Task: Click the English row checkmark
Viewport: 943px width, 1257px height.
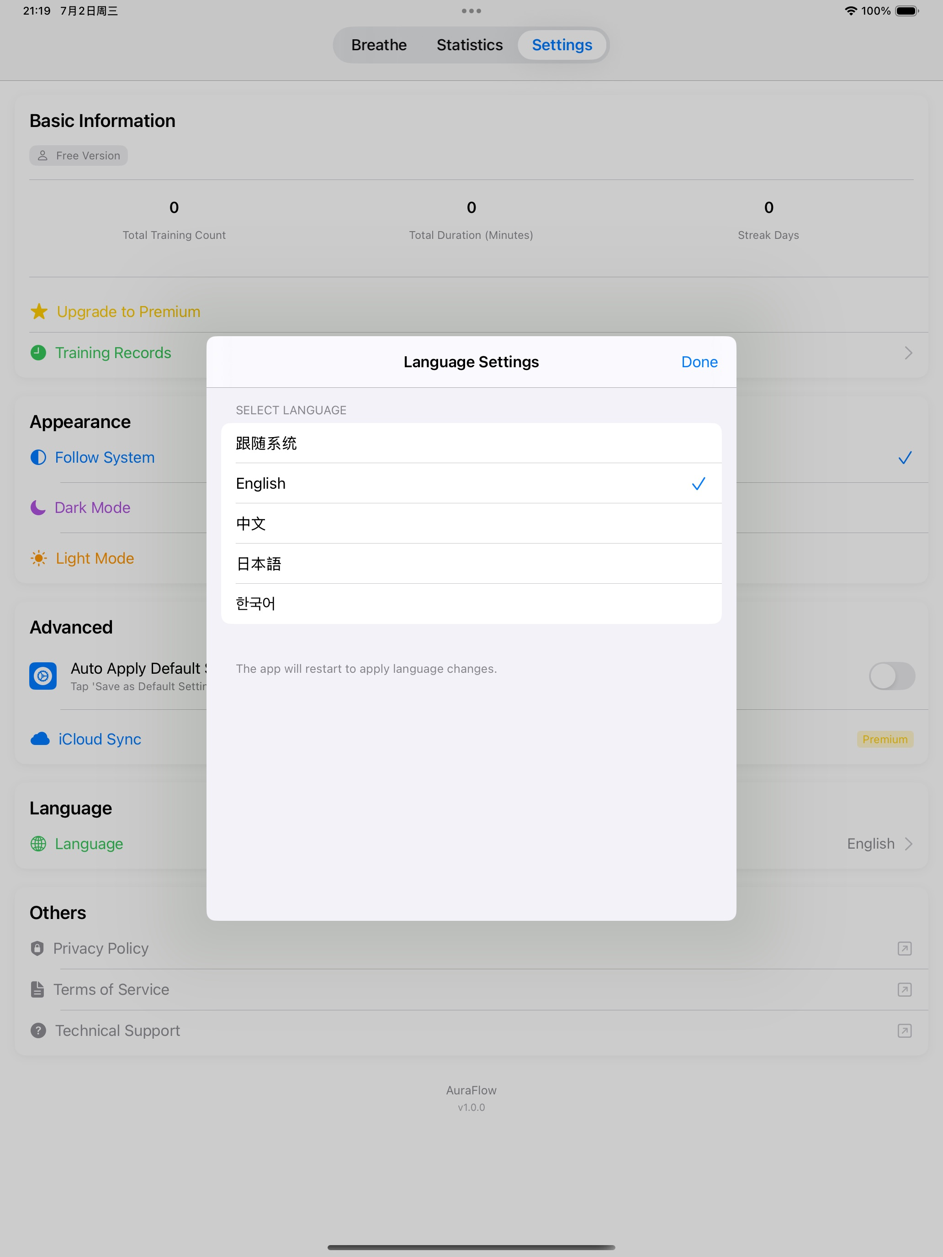Action: tap(698, 484)
